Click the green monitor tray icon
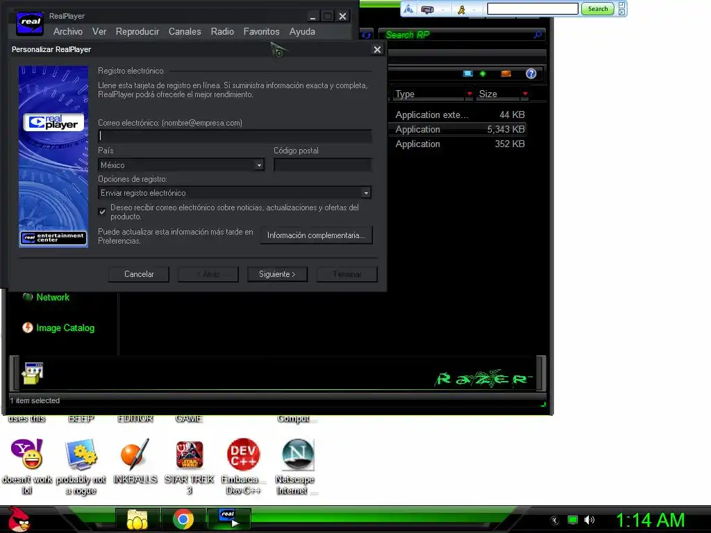This screenshot has width=711, height=533. tap(573, 520)
